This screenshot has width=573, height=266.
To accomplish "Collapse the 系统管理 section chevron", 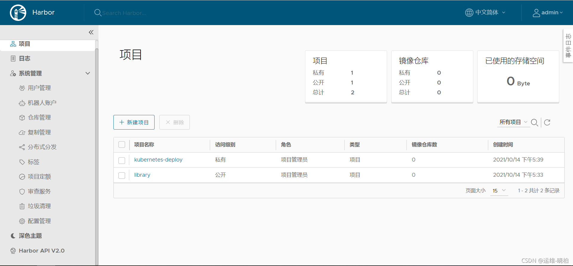I will coord(88,73).
